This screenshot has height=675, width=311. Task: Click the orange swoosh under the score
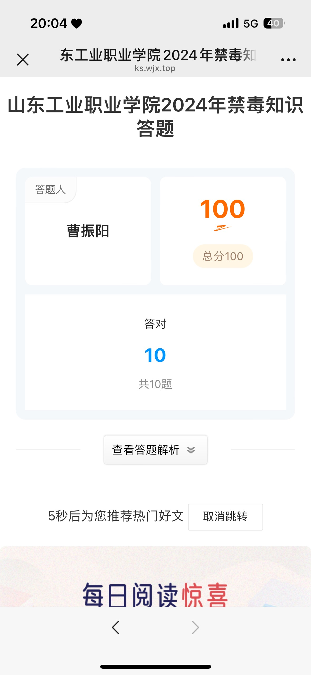click(x=222, y=228)
